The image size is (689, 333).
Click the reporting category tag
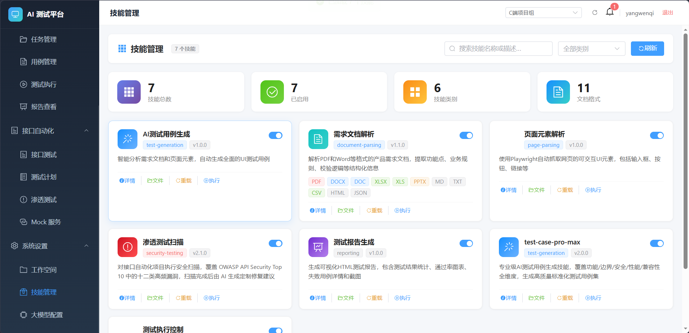click(348, 253)
